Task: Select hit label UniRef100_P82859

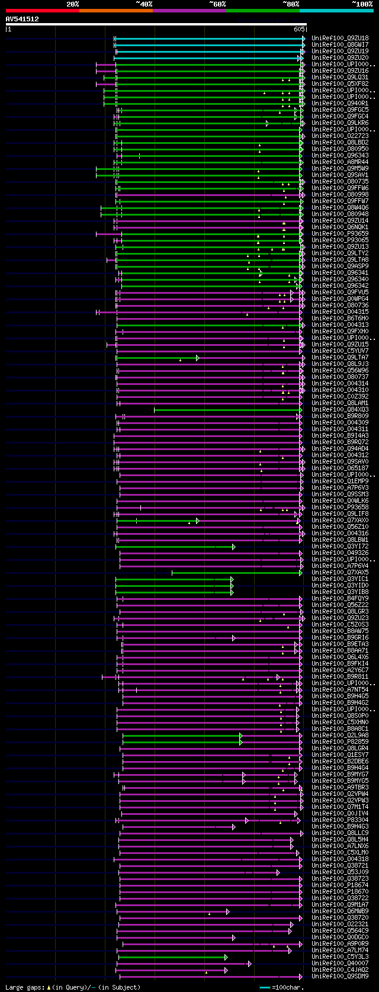Action: click(340, 741)
